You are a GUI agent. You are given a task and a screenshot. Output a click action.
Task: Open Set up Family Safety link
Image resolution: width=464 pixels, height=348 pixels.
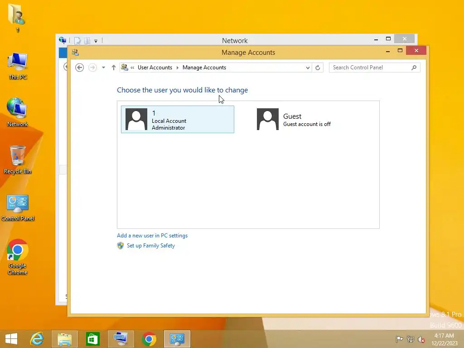(151, 246)
